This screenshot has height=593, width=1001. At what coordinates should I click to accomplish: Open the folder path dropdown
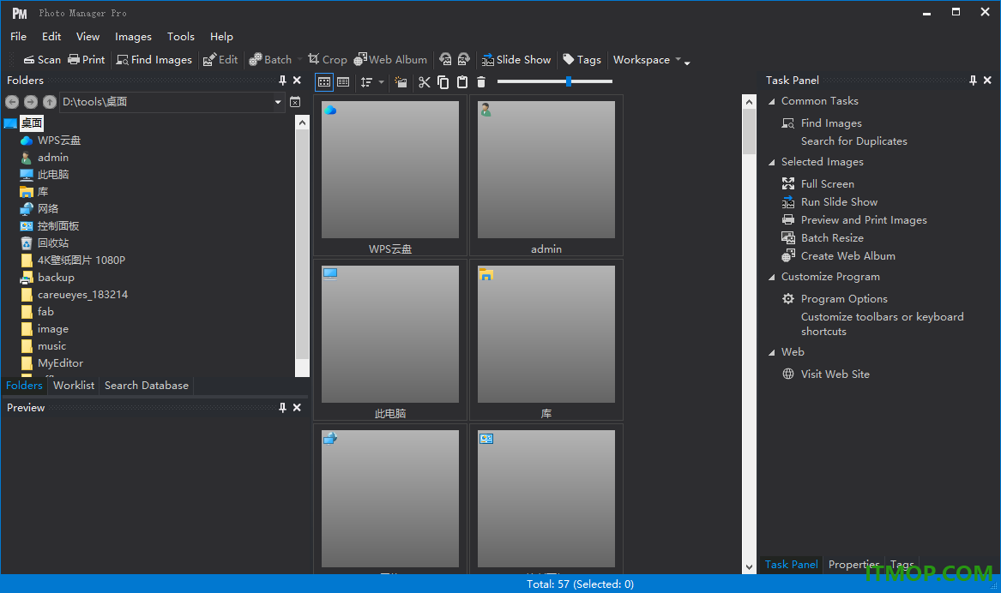pos(278,102)
